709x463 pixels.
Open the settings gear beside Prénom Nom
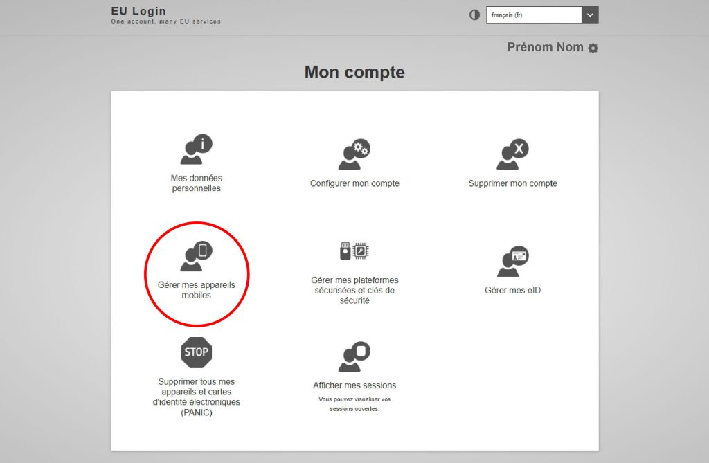point(593,48)
